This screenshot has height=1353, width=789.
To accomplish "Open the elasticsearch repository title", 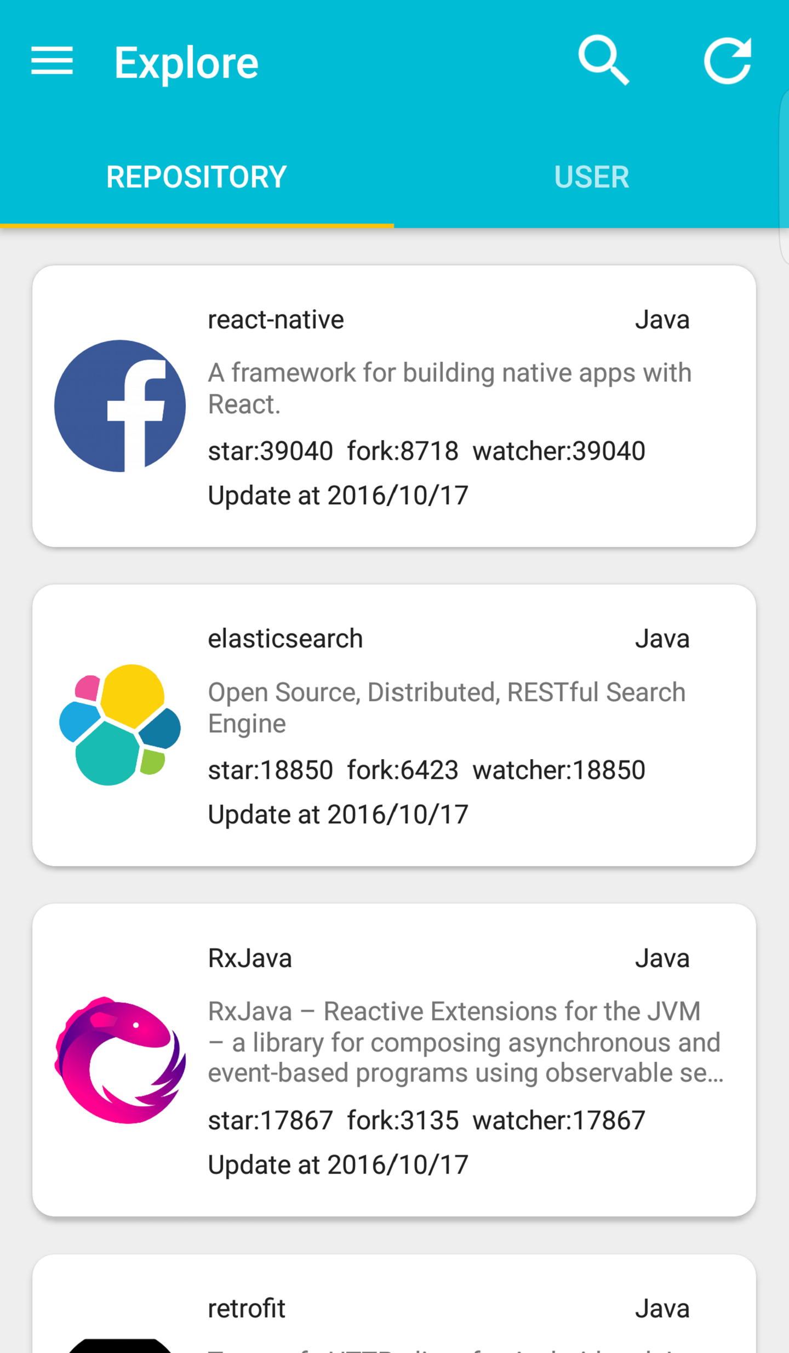I will 285,639.
